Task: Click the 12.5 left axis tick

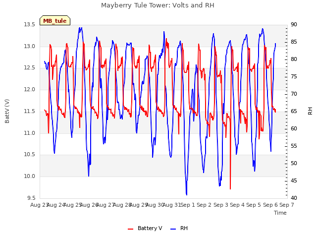Action: coord(29,67)
